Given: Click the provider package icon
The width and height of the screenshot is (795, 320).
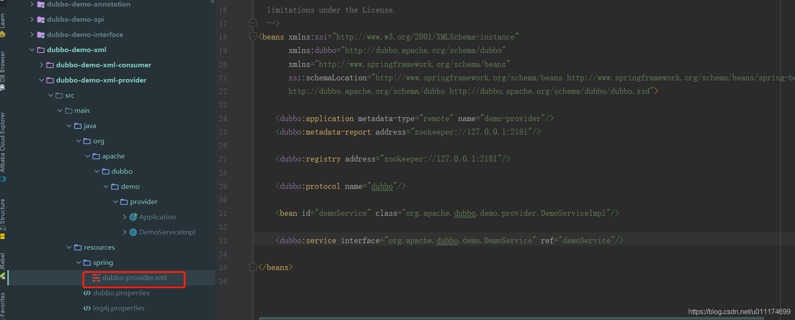Looking at the screenshot, I should point(124,202).
